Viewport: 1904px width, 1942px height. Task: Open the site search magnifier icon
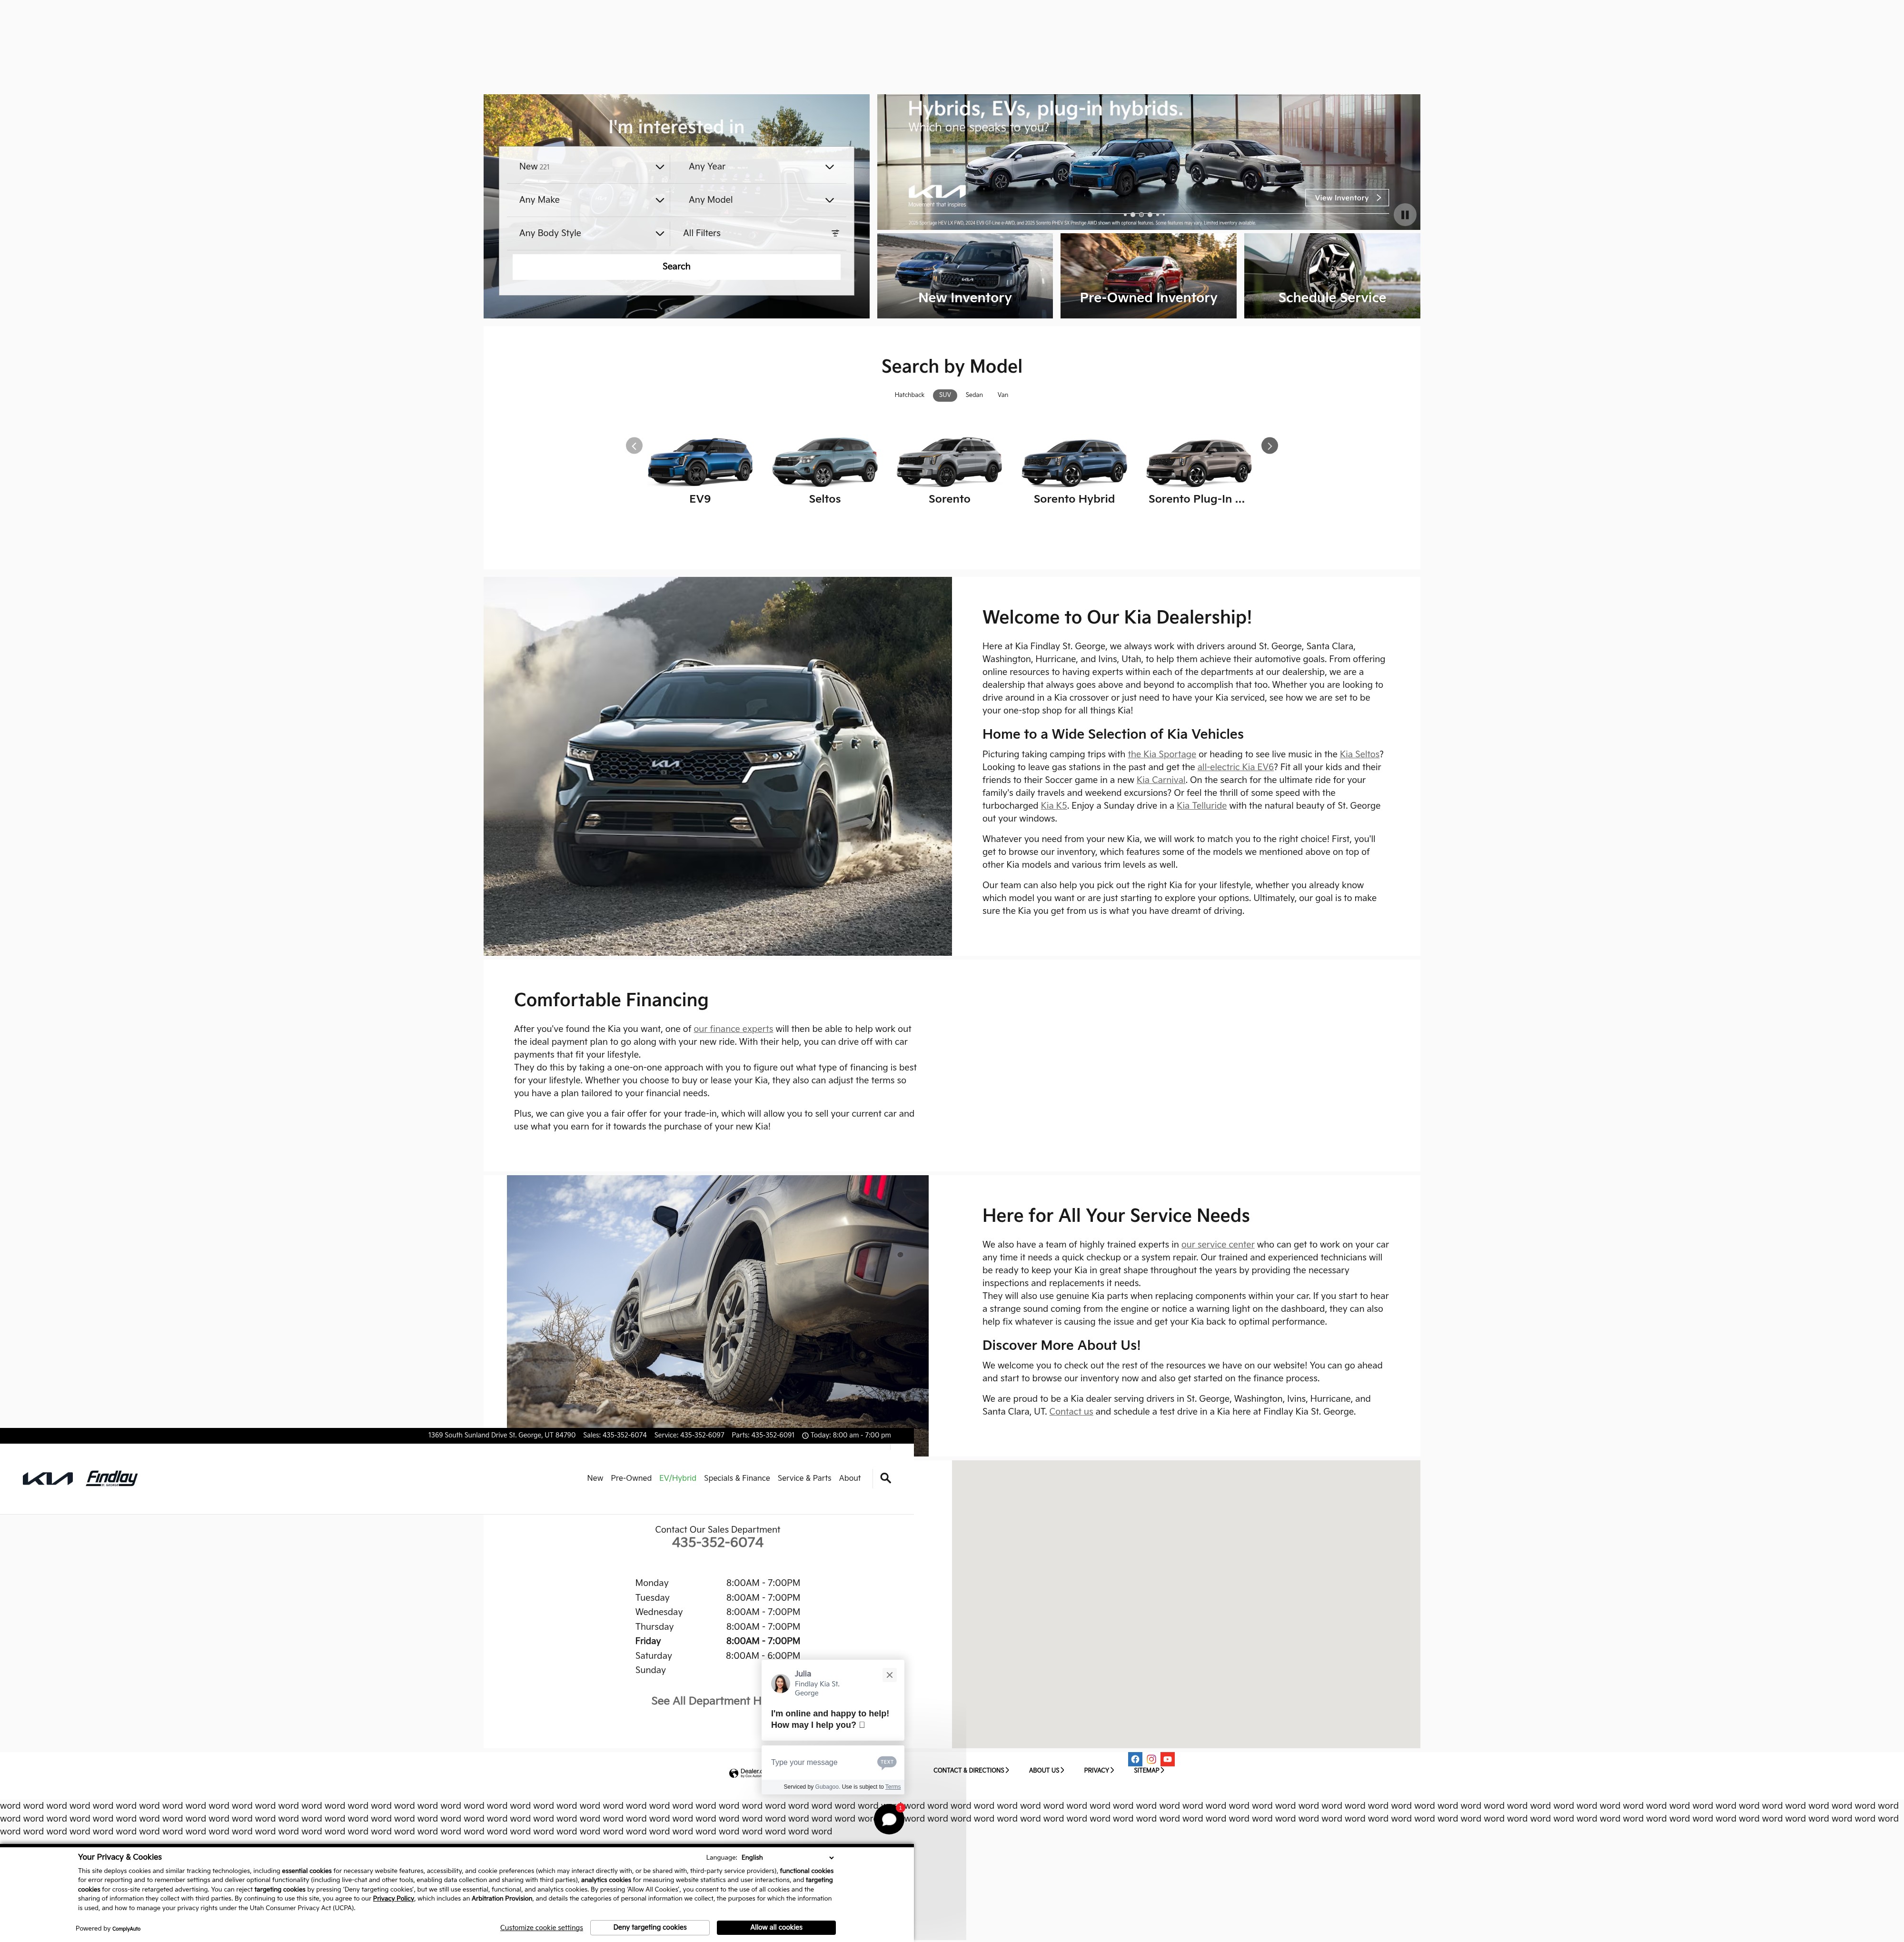point(885,1478)
